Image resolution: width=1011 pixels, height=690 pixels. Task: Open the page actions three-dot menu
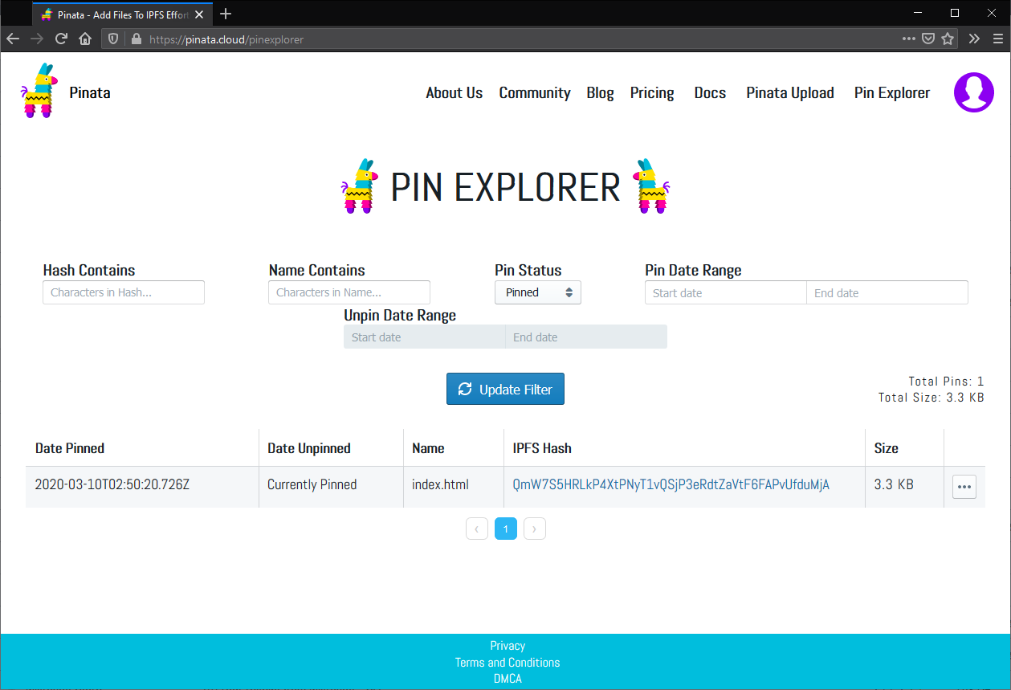[x=909, y=39]
